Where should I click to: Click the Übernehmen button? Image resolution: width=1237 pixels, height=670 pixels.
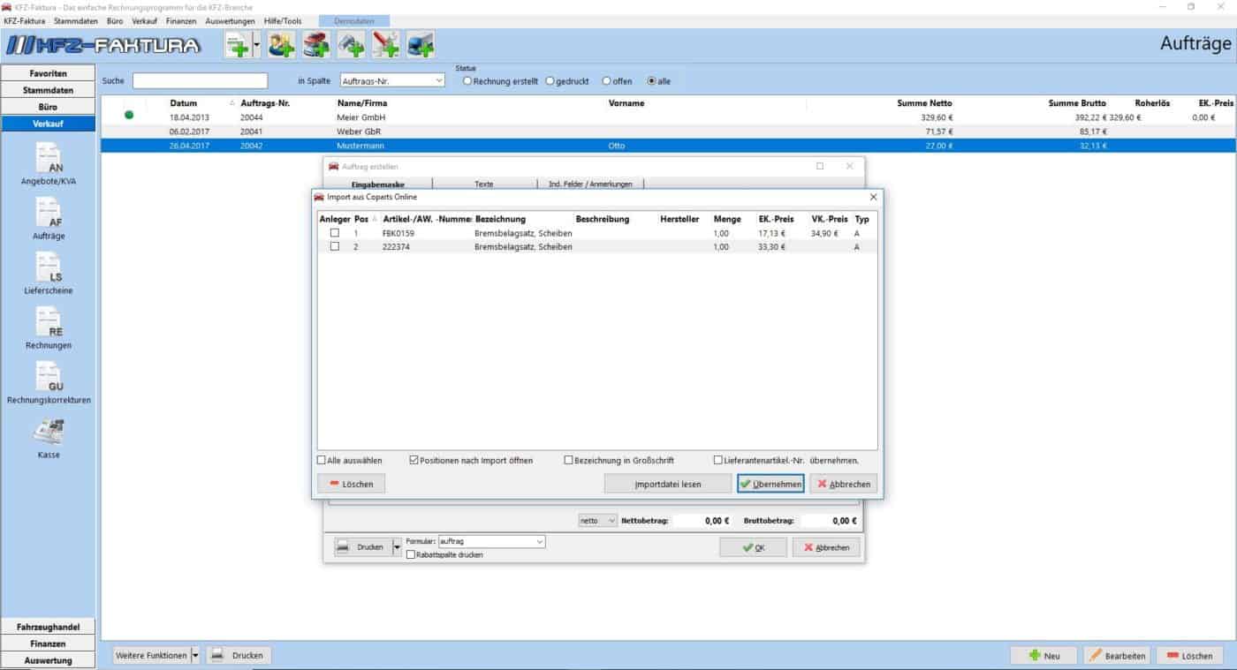click(771, 484)
